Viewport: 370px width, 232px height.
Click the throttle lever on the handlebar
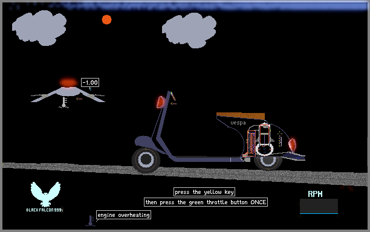(173, 96)
